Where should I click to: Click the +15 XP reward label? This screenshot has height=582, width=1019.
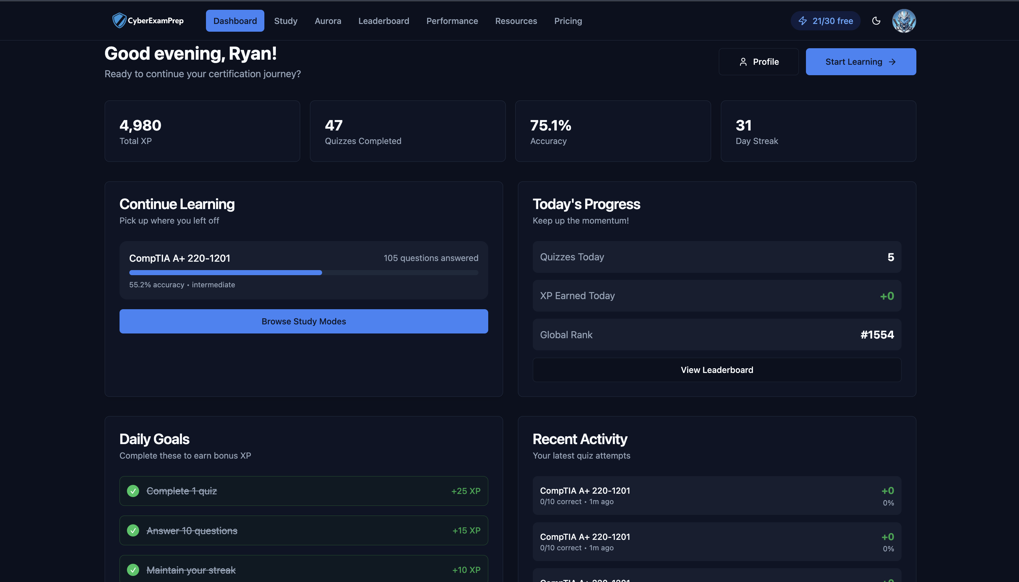pyautogui.click(x=466, y=530)
